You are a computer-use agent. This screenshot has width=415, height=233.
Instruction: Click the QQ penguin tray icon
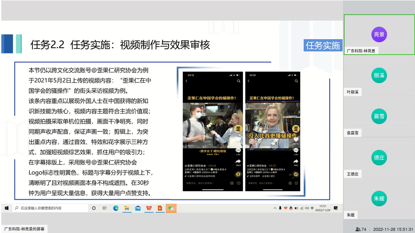(x=291, y=208)
